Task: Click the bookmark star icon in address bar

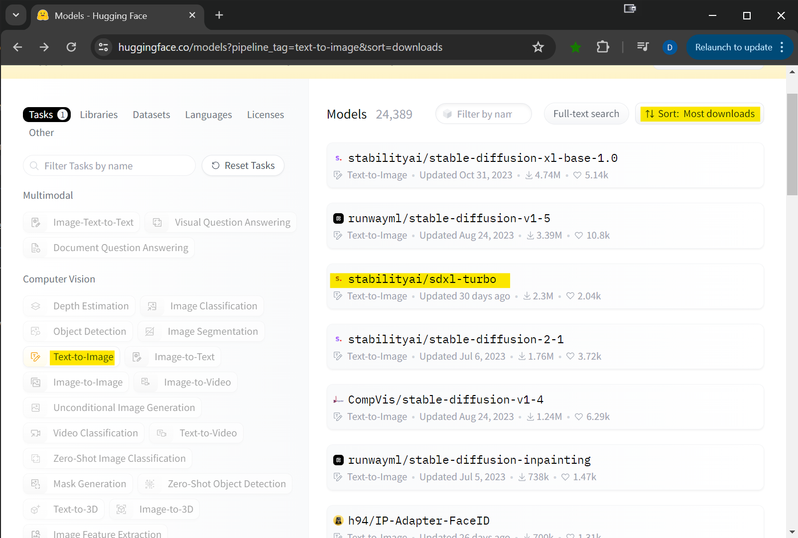Action: click(x=538, y=47)
